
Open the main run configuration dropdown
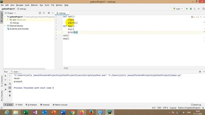pyautogui.click(x=178, y=9)
